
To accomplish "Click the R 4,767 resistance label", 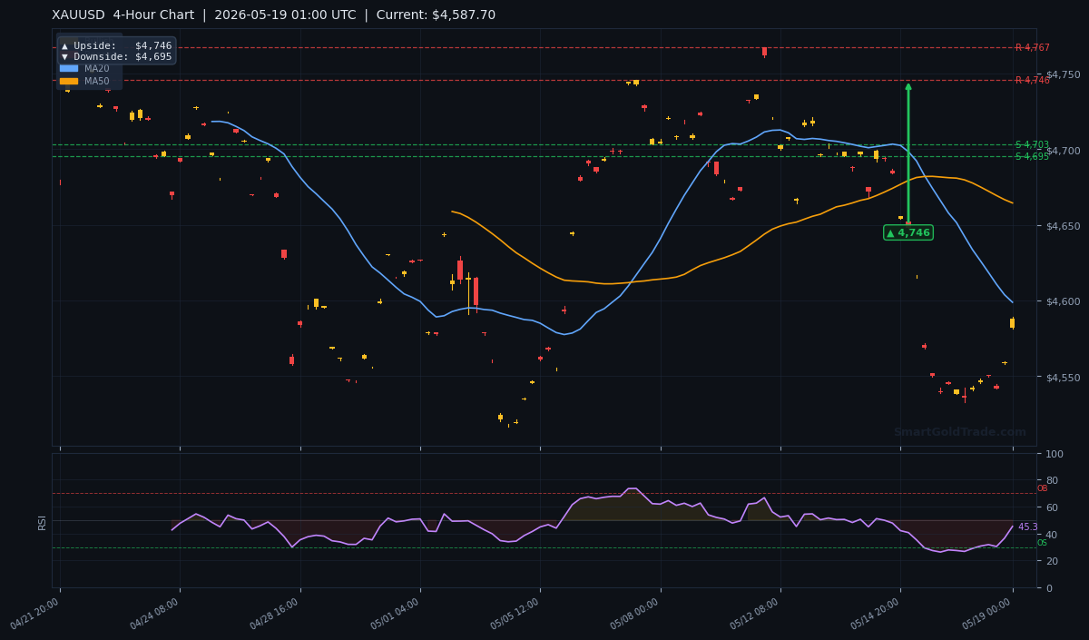I will click(x=1032, y=47).
